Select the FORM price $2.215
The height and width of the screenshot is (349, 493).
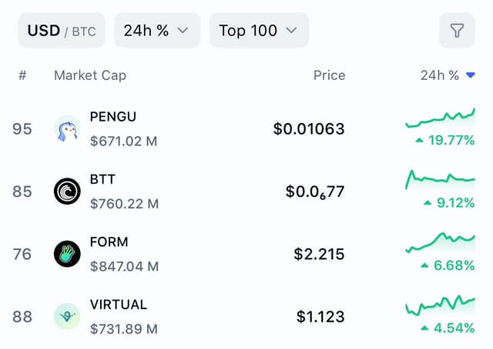319,254
